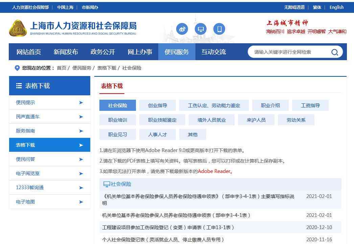Switch to the English version
The width and height of the screenshot is (354, 244).
[337, 7]
